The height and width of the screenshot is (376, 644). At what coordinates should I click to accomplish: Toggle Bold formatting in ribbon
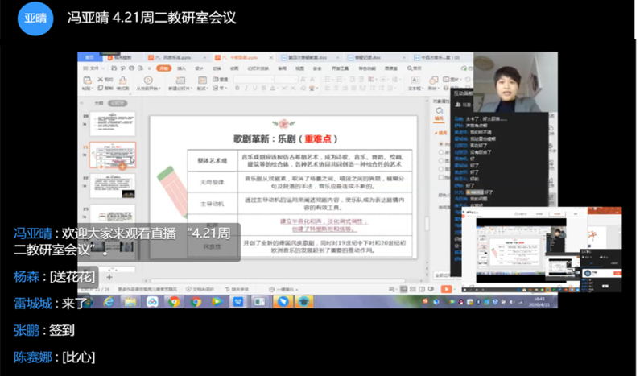(x=237, y=88)
